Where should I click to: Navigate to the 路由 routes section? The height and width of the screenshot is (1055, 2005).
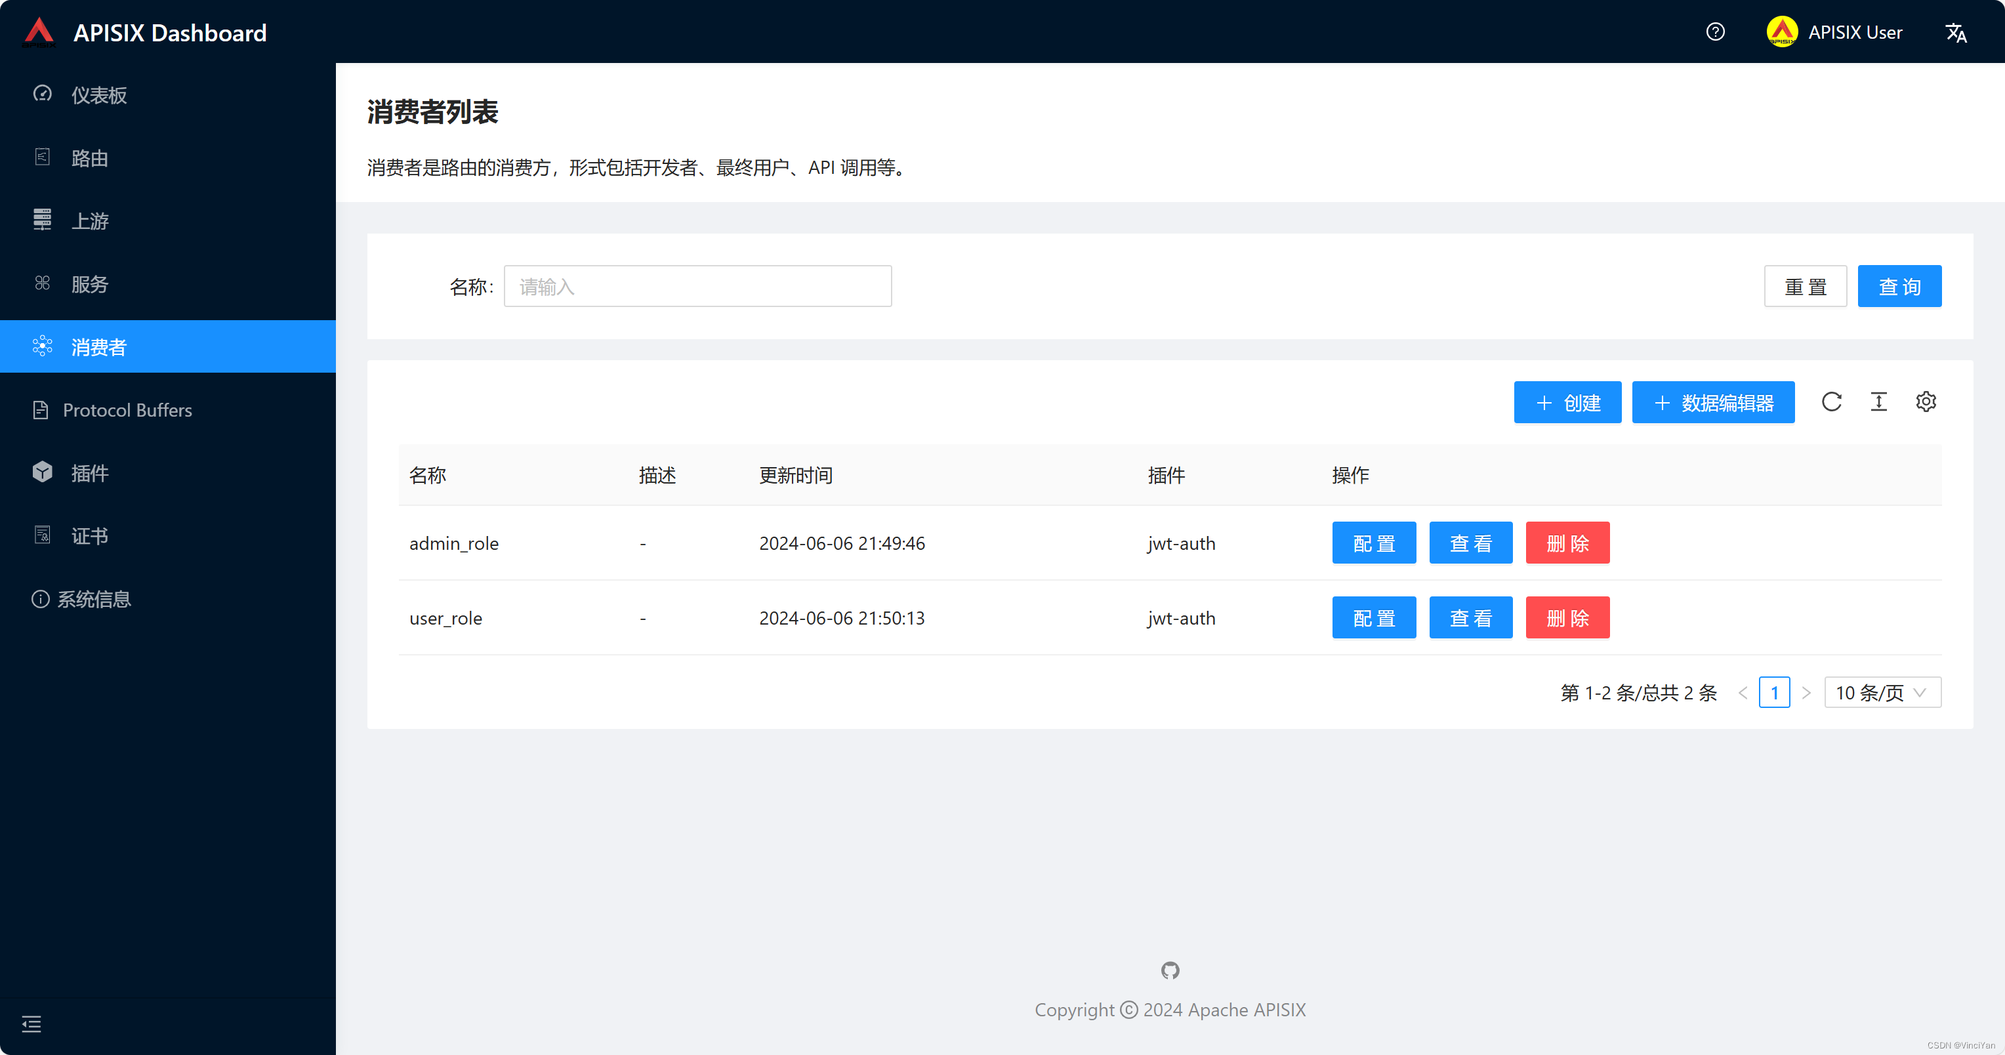click(x=89, y=158)
